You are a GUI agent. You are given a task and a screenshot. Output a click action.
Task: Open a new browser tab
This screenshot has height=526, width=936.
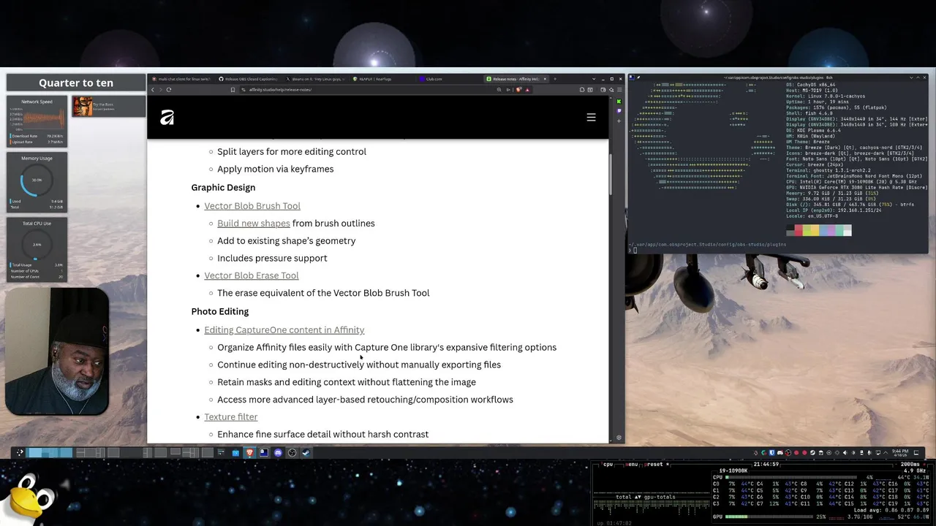pyautogui.click(x=555, y=79)
